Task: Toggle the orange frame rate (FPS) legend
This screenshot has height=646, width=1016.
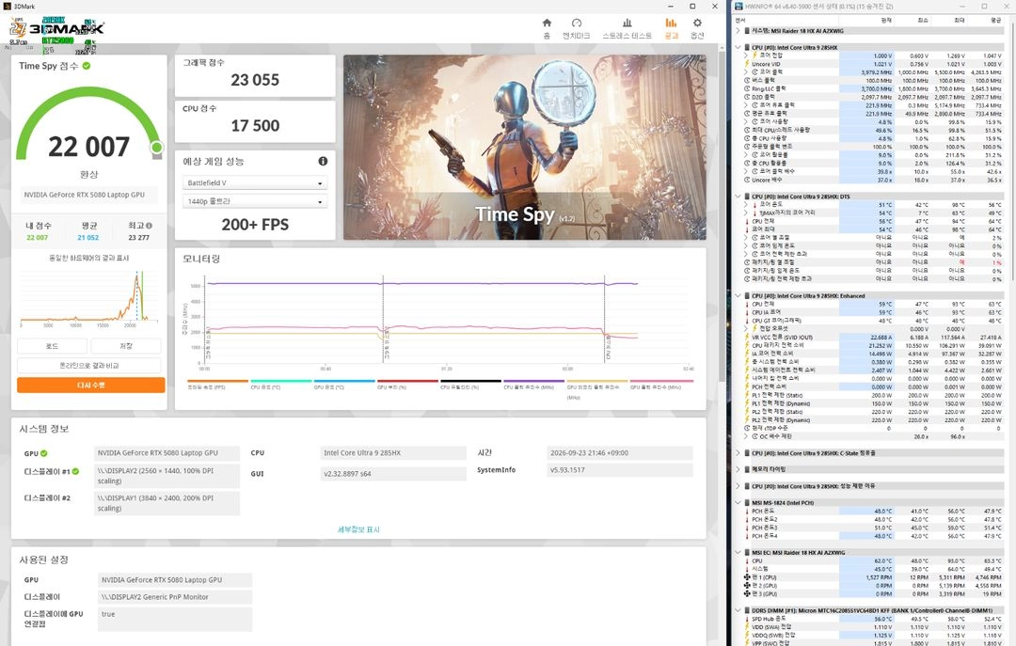Action: (x=217, y=385)
